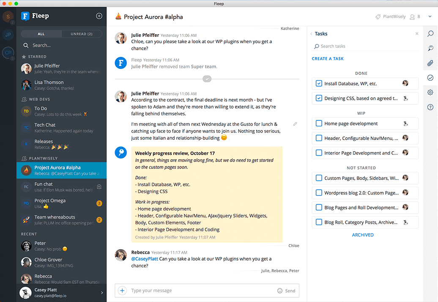
Task: Check Interior Page Development task
Action: pos(319,153)
